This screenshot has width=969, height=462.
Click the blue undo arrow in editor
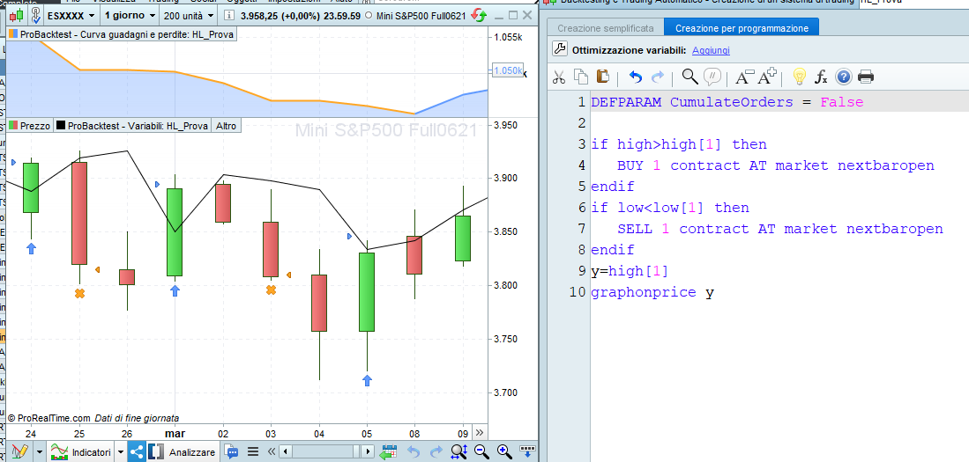(636, 77)
